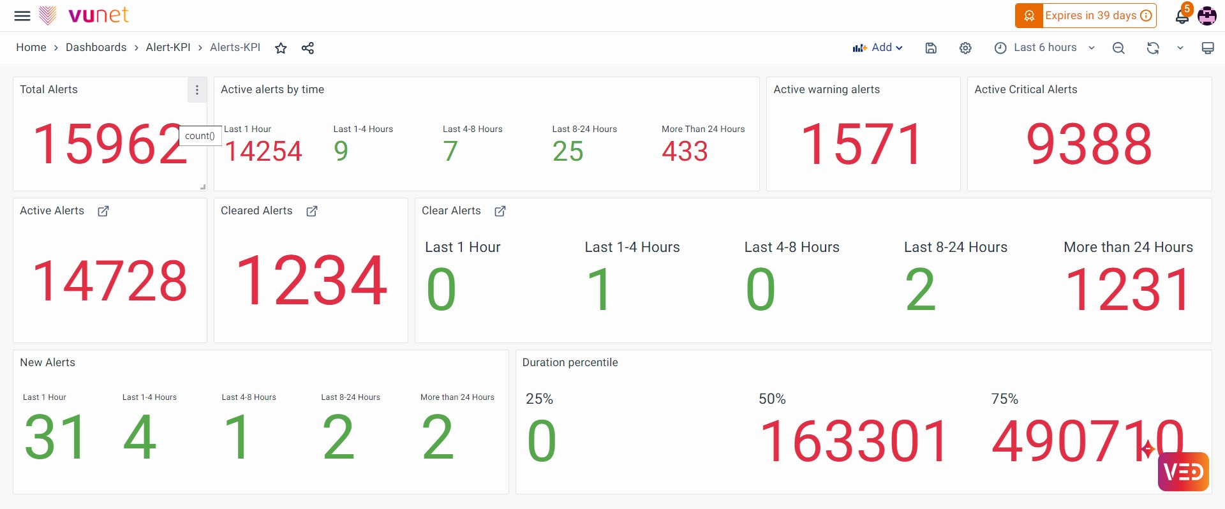Open the notifications bell
The height and width of the screenshot is (509, 1225).
[x=1182, y=17]
